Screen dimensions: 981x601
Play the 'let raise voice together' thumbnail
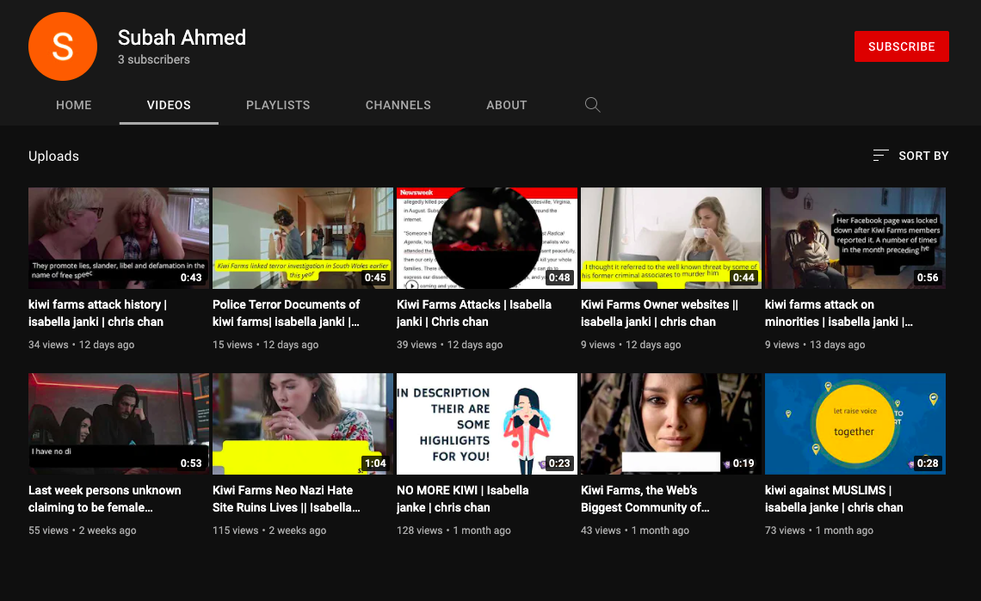[x=855, y=424]
